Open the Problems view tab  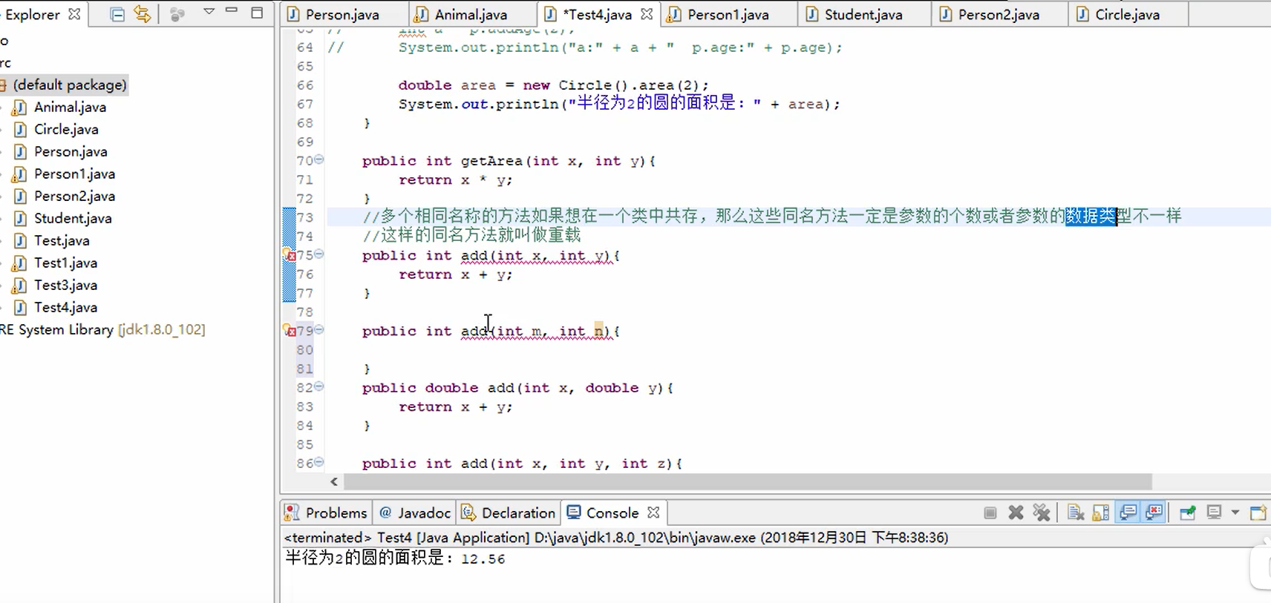(326, 513)
